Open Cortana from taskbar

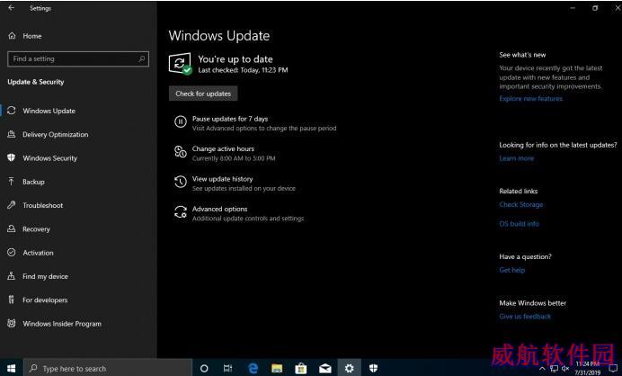click(x=204, y=369)
